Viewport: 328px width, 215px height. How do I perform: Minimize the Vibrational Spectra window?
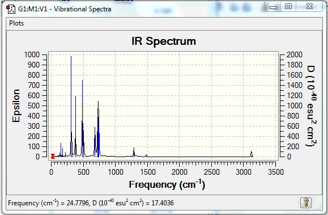[x=273, y=7]
